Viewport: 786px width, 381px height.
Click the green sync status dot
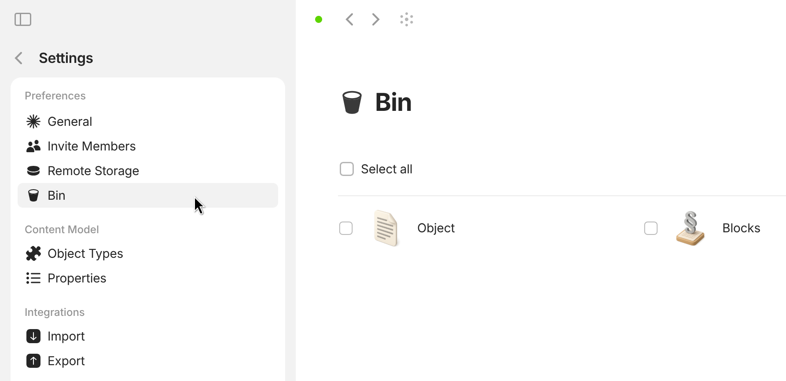[319, 19]
